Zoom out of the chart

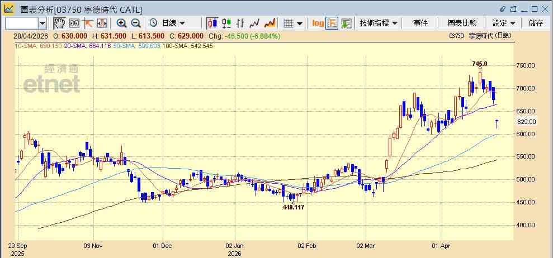click(x=136, y=23)
